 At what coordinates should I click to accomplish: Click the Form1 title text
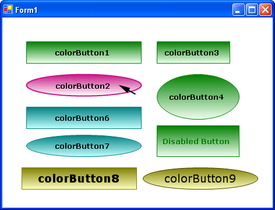click(26, 10)
